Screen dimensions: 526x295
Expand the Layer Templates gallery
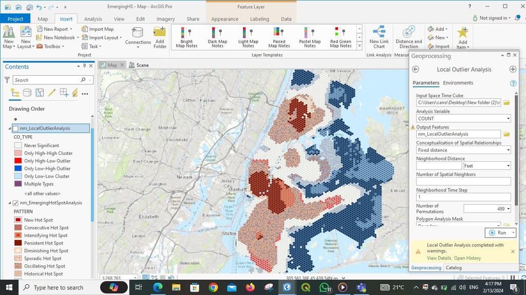[359, 46]
